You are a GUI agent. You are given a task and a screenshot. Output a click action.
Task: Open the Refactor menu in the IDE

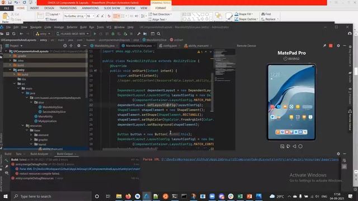[x=72, y=27]
